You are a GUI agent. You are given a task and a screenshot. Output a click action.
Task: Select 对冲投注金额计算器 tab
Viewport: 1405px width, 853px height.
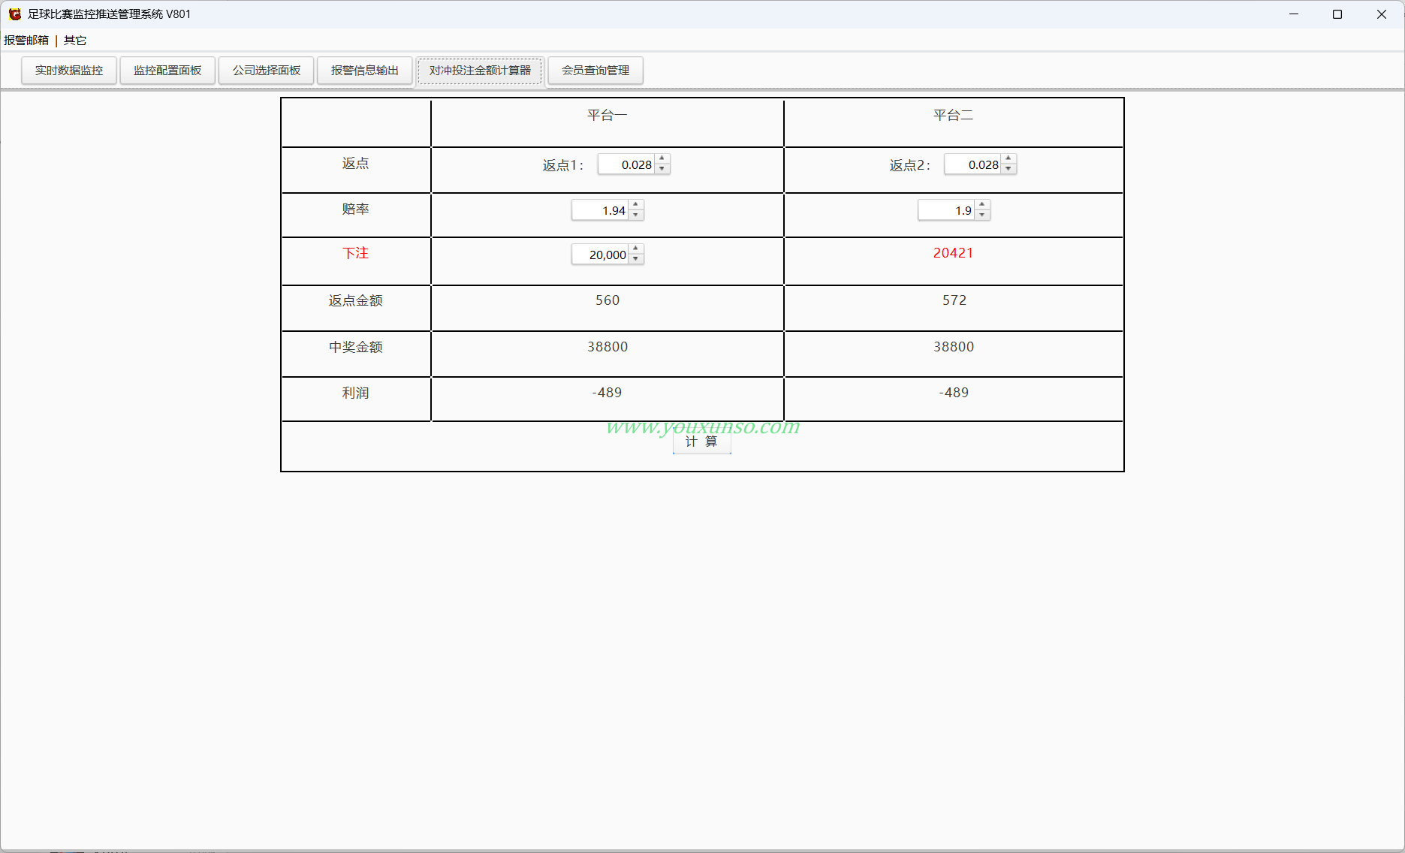coord(480,71)
